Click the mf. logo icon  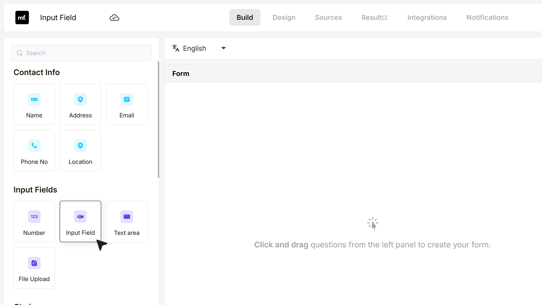(22, 18)
